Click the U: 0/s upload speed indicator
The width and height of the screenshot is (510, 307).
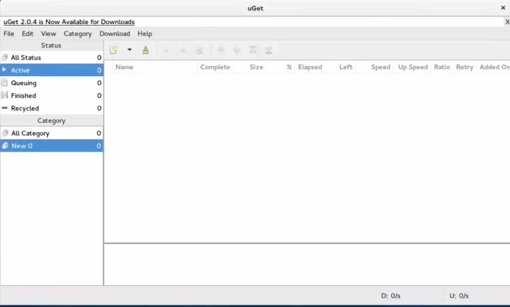click(459, 296)
